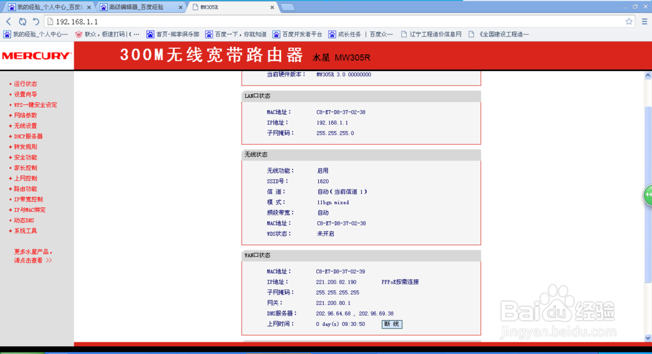Image resolution: width=652 pixels, height=354 pixels.
Task: Click the 断线 disconnect button
Action: click(x=392, y=324)
